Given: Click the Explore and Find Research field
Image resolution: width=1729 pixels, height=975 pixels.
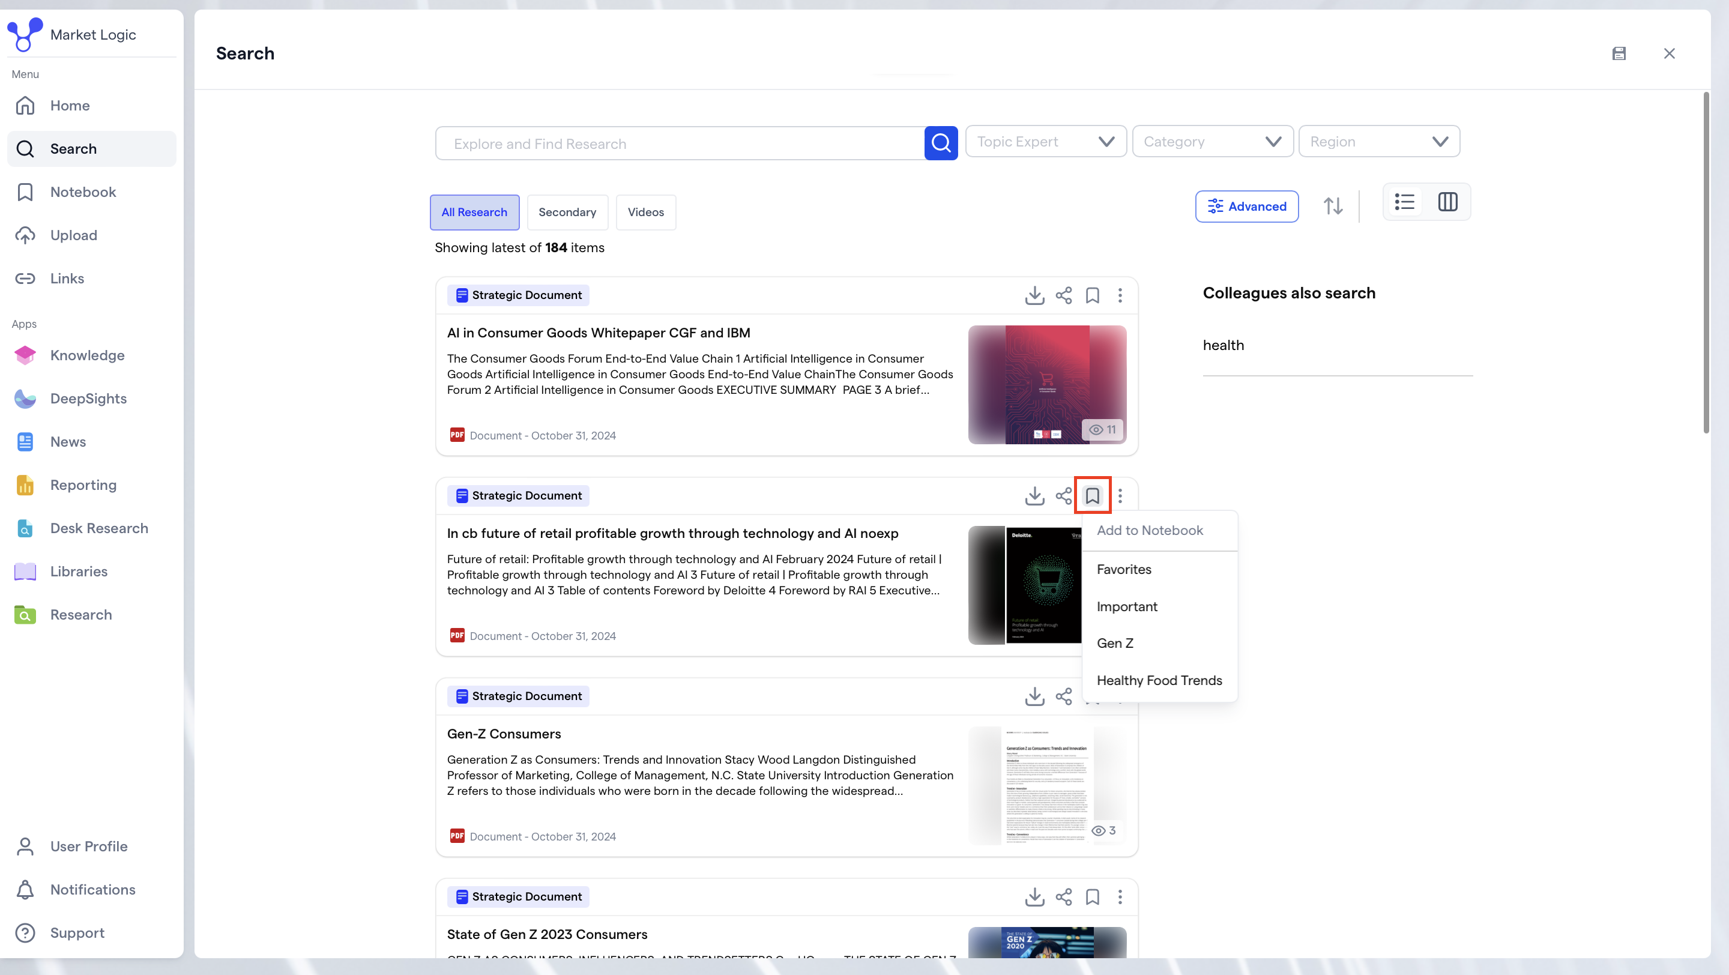Looking at the screenshot, I should [x=679, y=143].
